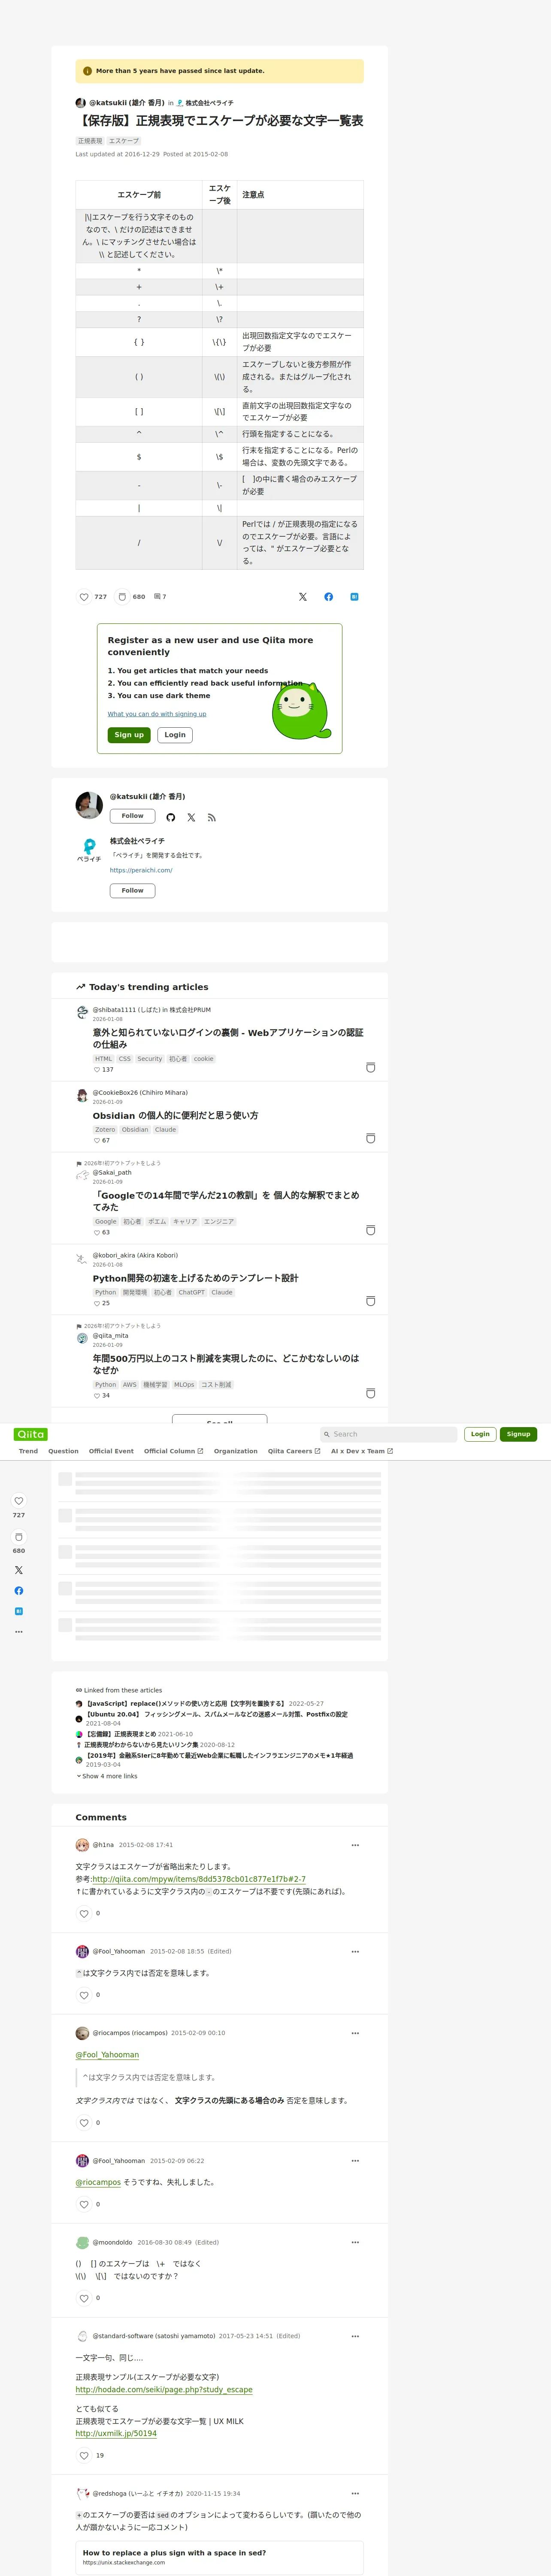The width and height of the screenshot is (551, 2576).
Task: Click the sticky sidebar Facebook share icon
Action: coord(19,1591)
